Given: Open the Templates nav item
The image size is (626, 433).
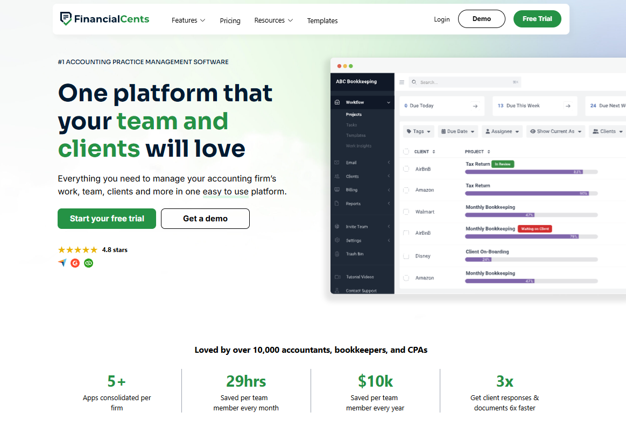Looking at the screenshot, I should (x=322, y=20).
